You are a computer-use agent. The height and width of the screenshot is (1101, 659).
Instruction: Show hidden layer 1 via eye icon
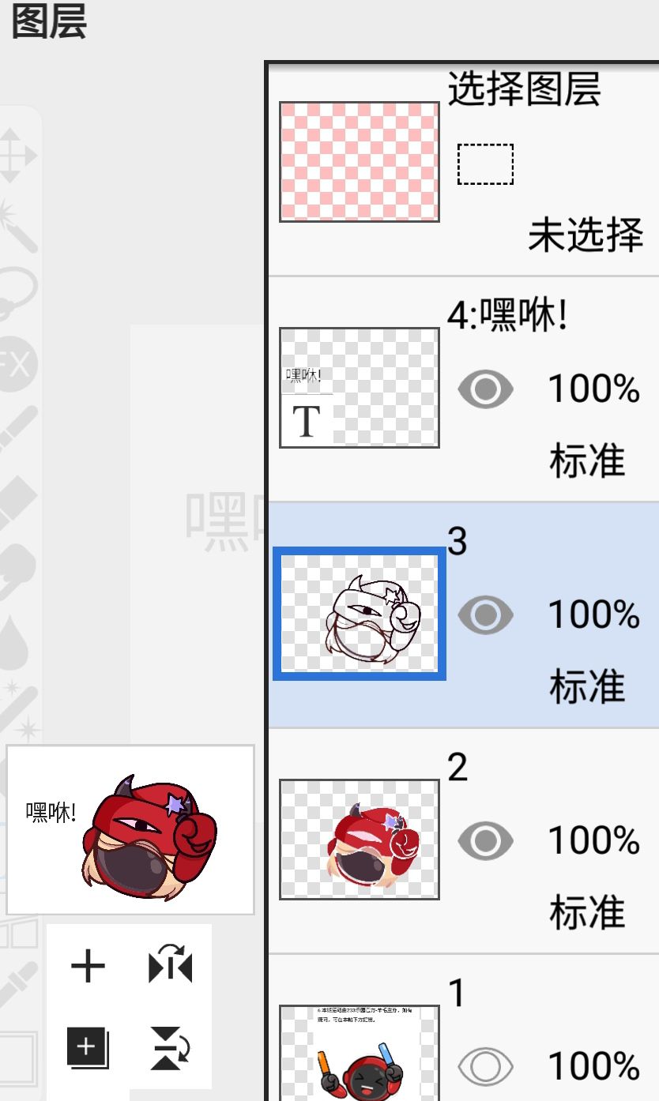point(486,1066)
